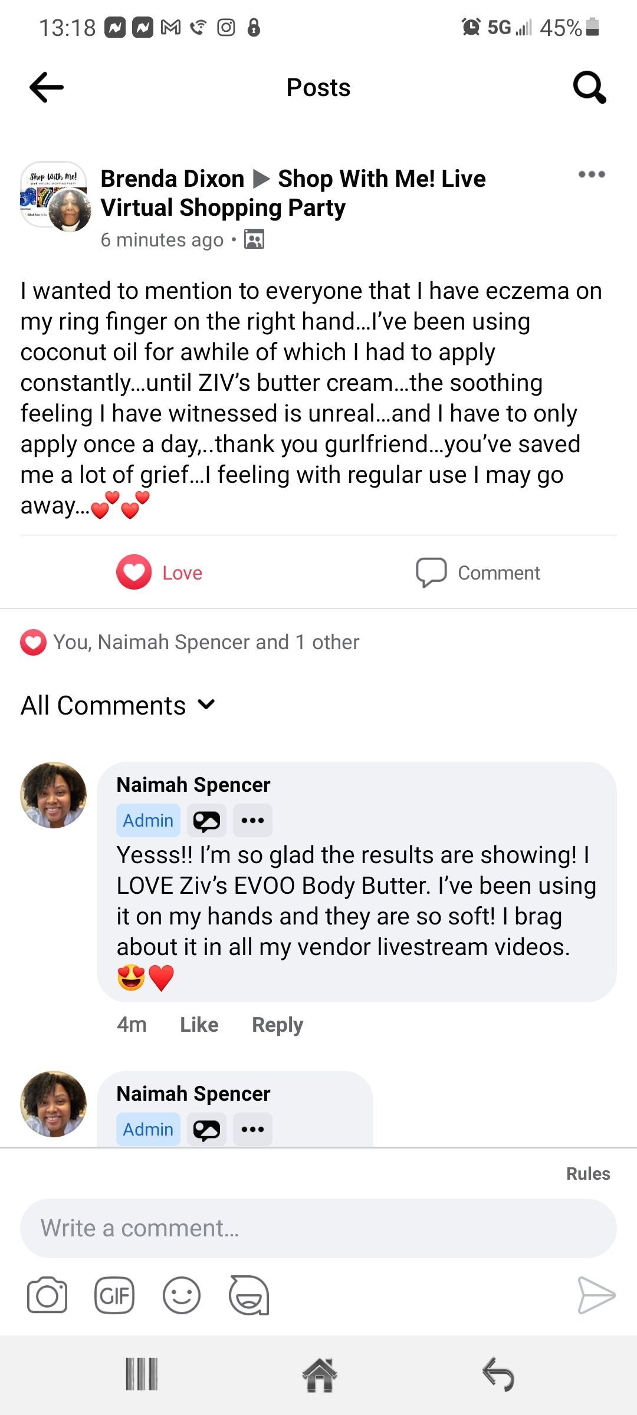Image resolution: width=637 pixels, height=1415 pixels.
Task: Tap the Write a comment field
Action: [x=318, y=1228]
